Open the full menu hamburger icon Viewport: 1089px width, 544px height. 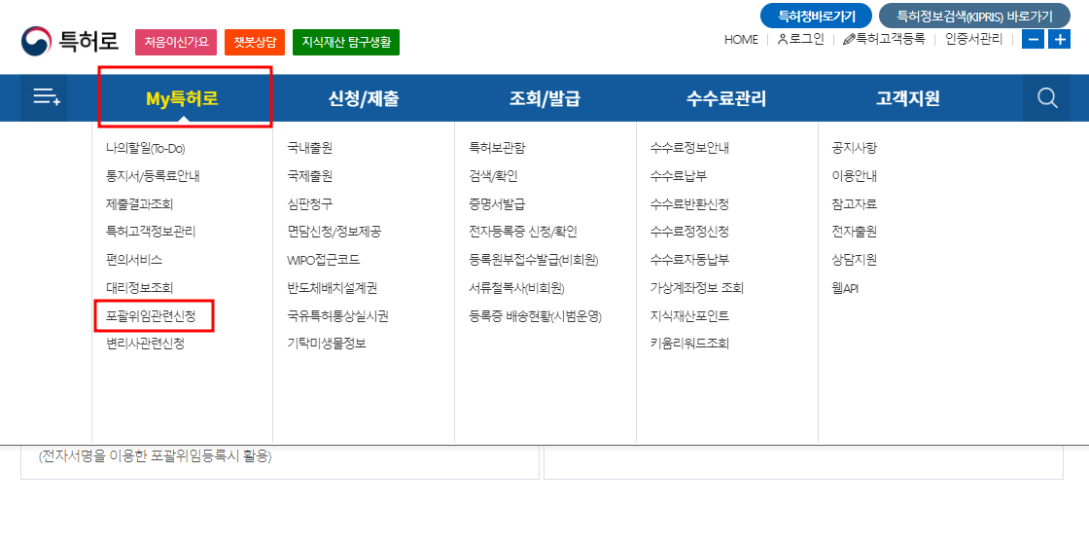(x=48, y=97)
